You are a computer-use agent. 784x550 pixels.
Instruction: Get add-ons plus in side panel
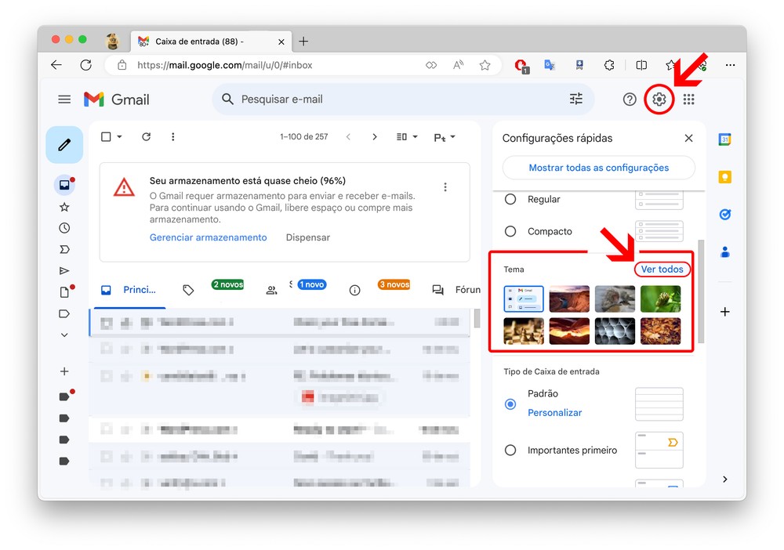click(725, 312)
